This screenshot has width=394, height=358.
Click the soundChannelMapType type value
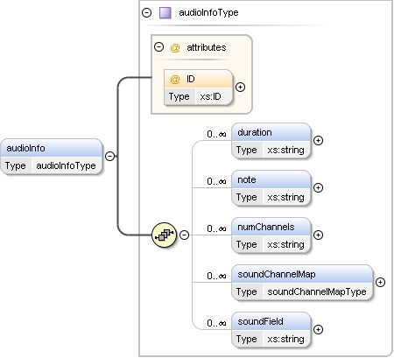[317, 291]
